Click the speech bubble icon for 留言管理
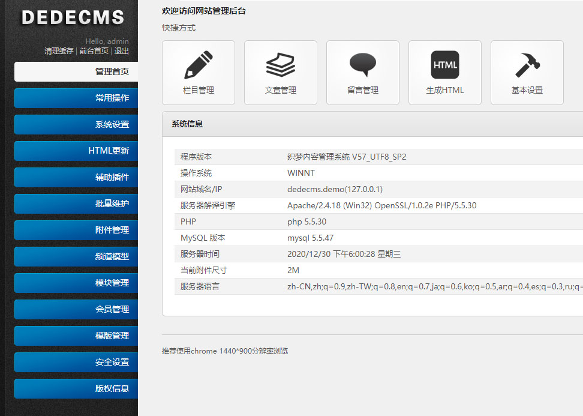Screen dimensions: 583x416 363,65
